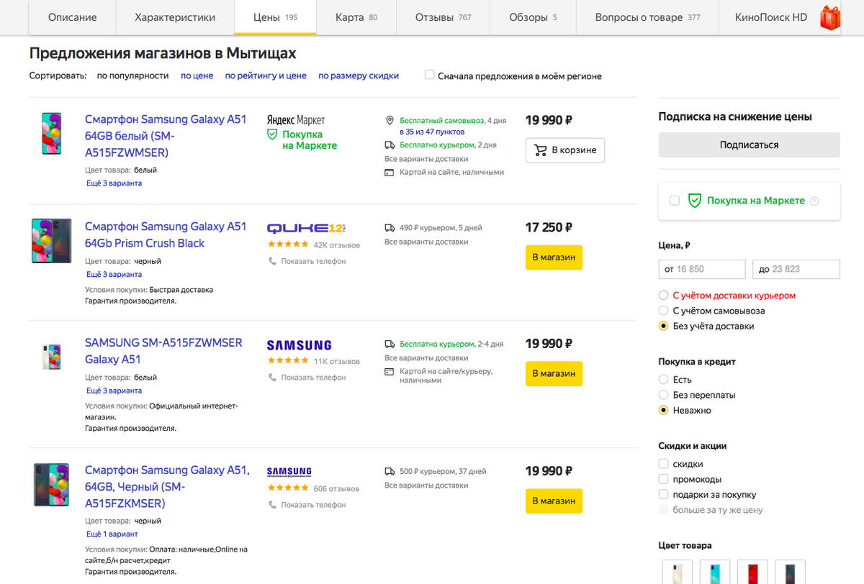Click the gift icon on КиноПоиск HD tab
The image size is (864, 584).
point(830,17)
